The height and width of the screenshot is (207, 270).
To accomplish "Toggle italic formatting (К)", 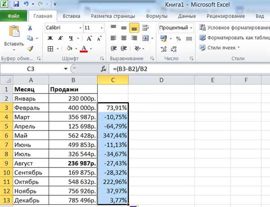I will click(x=60, y=38).
